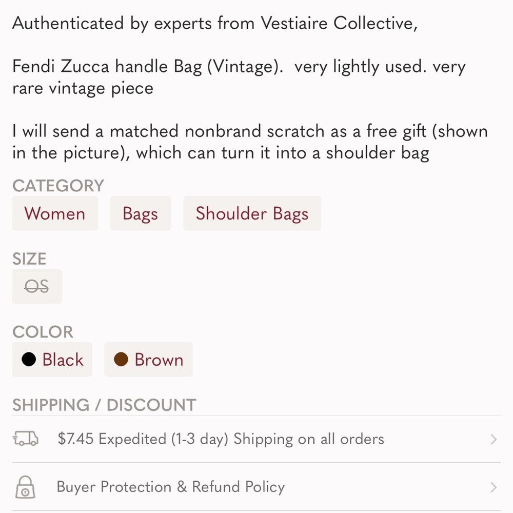Tap the CATEGORY section heading
Viewport: 513px width, 513px height.
click(58, 186)
